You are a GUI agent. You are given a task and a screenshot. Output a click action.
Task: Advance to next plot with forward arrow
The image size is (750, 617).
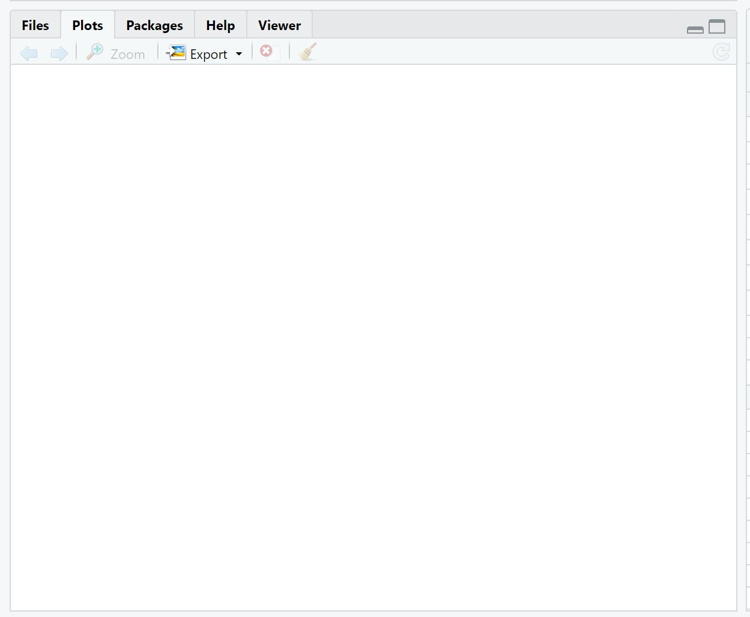(x=59, y=53)
